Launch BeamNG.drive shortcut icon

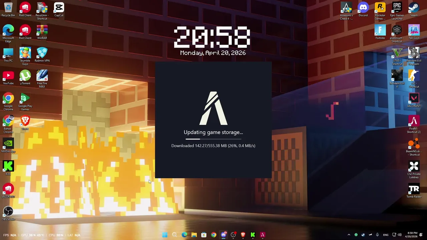click(414, 147)
